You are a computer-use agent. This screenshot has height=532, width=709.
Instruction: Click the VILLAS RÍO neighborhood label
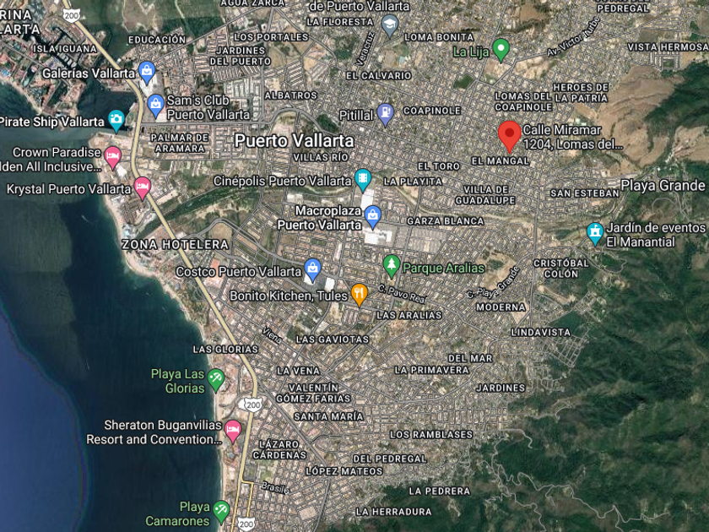pos(321,157)
